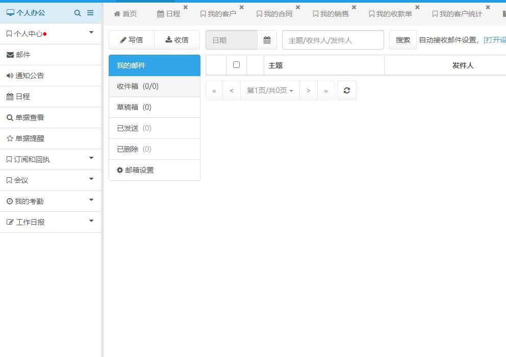Click the 写信 compose button
The width and height of the screenshot is (506, 357).
(132, 40)
